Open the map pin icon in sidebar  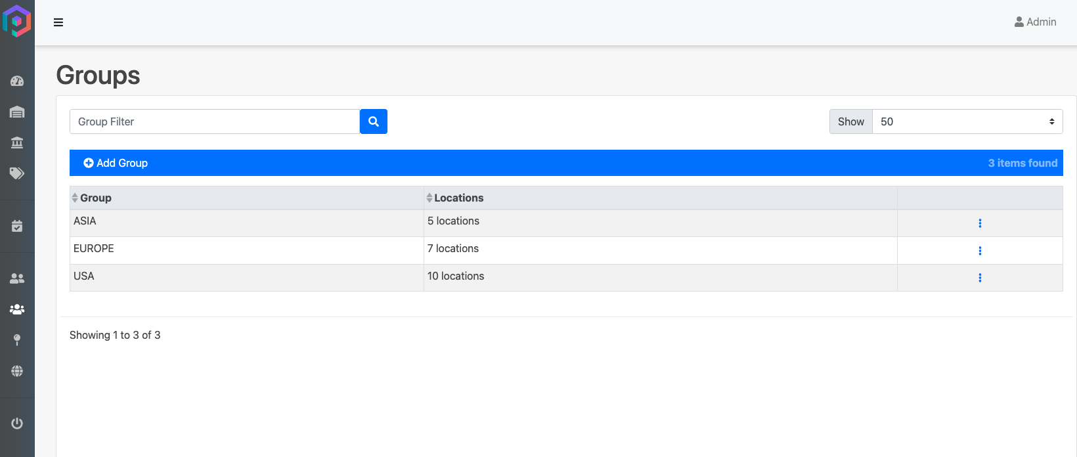(17, 339)
